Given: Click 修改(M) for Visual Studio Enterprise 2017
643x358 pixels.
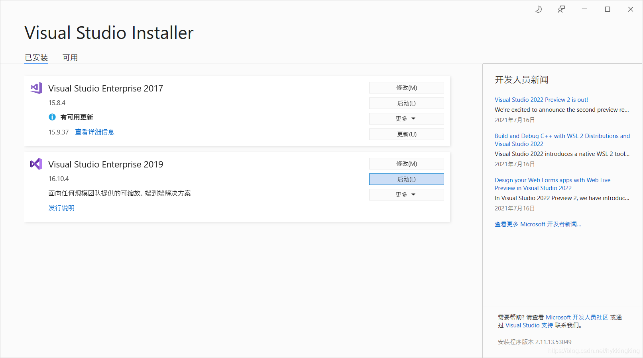Looking at the screenshot, I should pos(407,88).
